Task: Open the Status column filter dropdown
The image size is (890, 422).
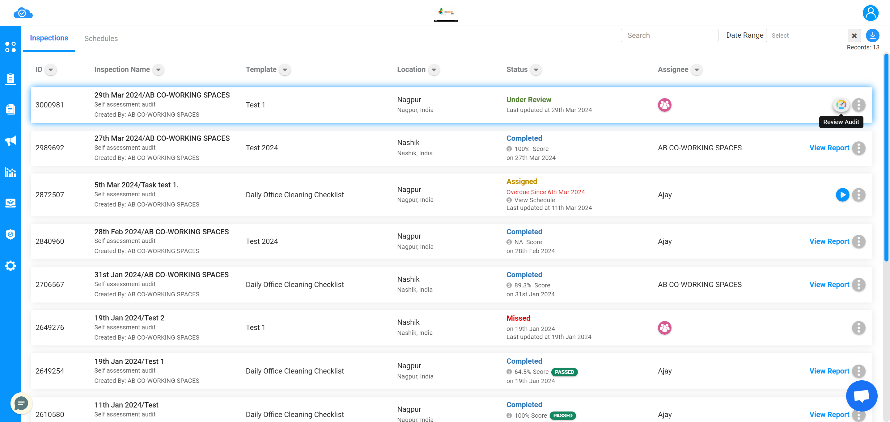Action: [x=536, y=70]
